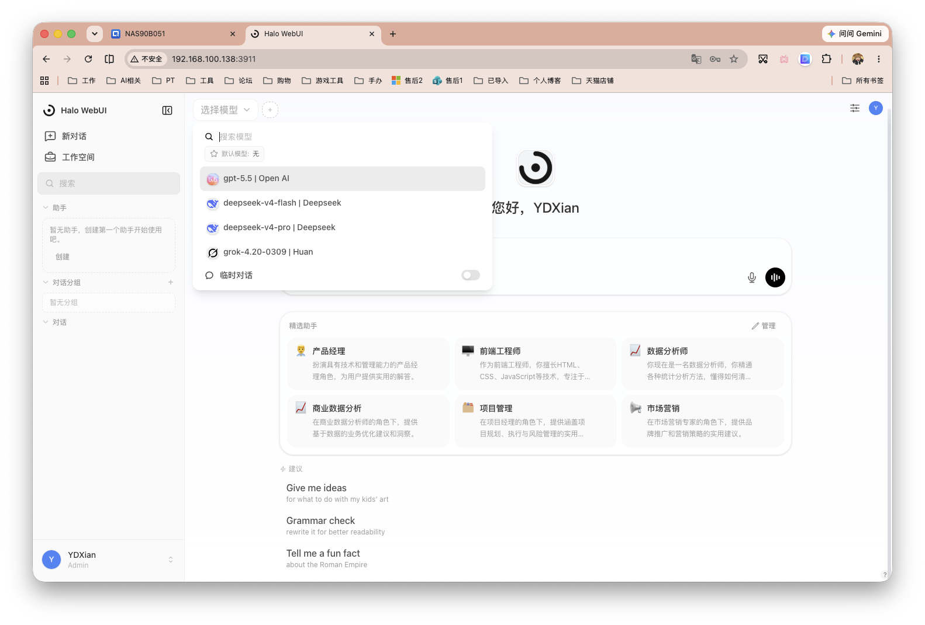The width and height of the screenshot is (925, 625).
Task: Open the 所有书签 folder
Action: click(863, 81)
